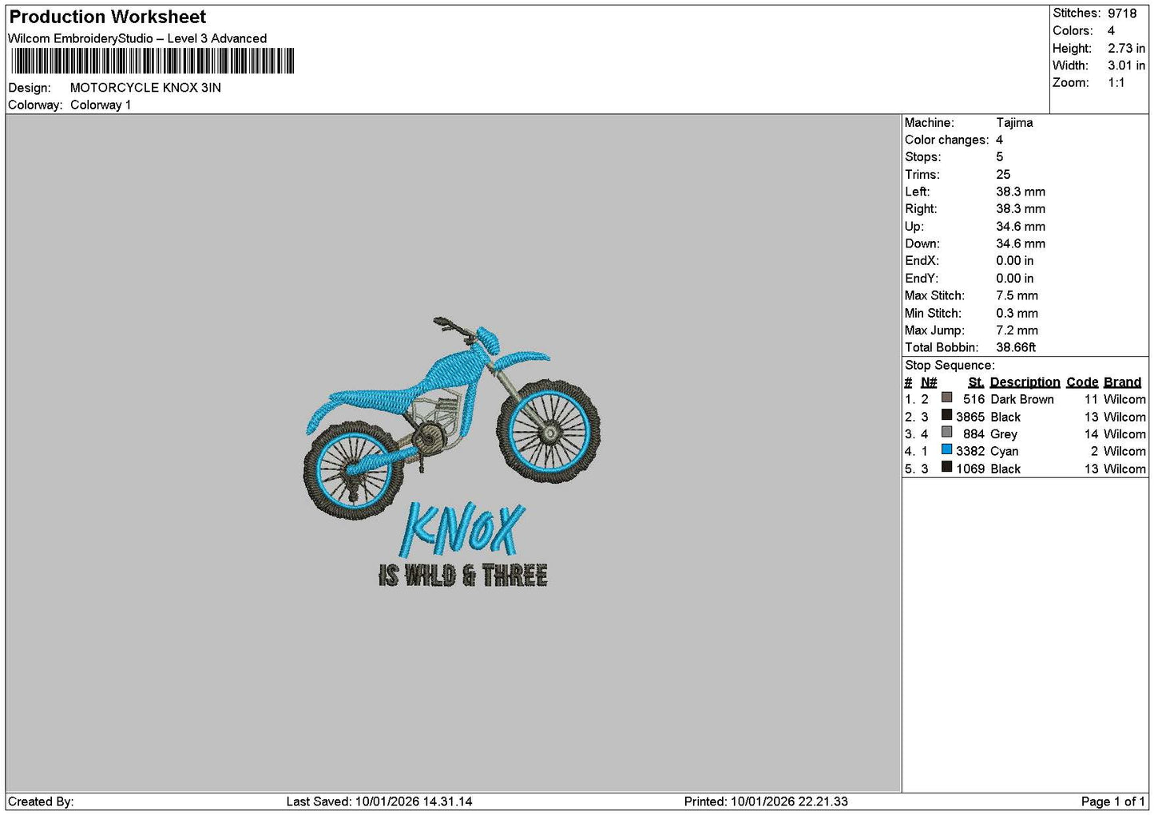This screenshot has height=815, width=1154.
Task: Click the machine value Tajima
Action: coord(1014,123)
